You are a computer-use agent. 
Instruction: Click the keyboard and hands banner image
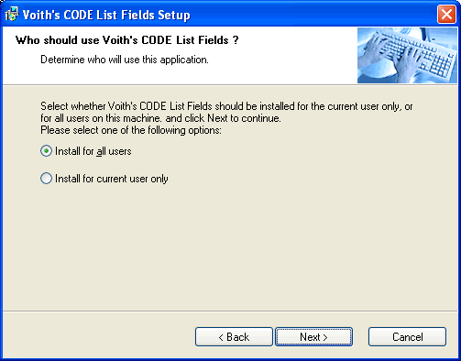point(407,55)
